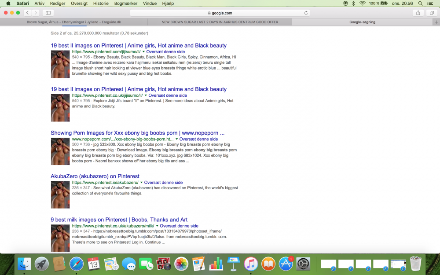Expand arrow after pinterest.com/jijisumo/il/ URL
The height and width of the screenshot is (275, 440).
144,51
